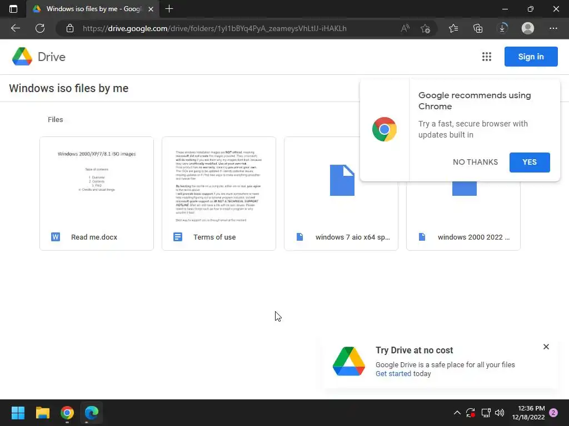Open the Windows Start menu
The height and width of the screenshot is (426, 569).
click(x=18, y=413)
